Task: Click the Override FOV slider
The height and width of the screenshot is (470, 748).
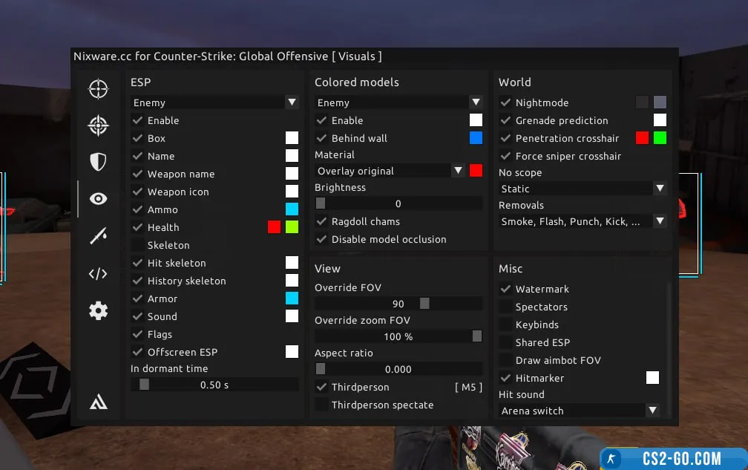Action: [398, 304]
